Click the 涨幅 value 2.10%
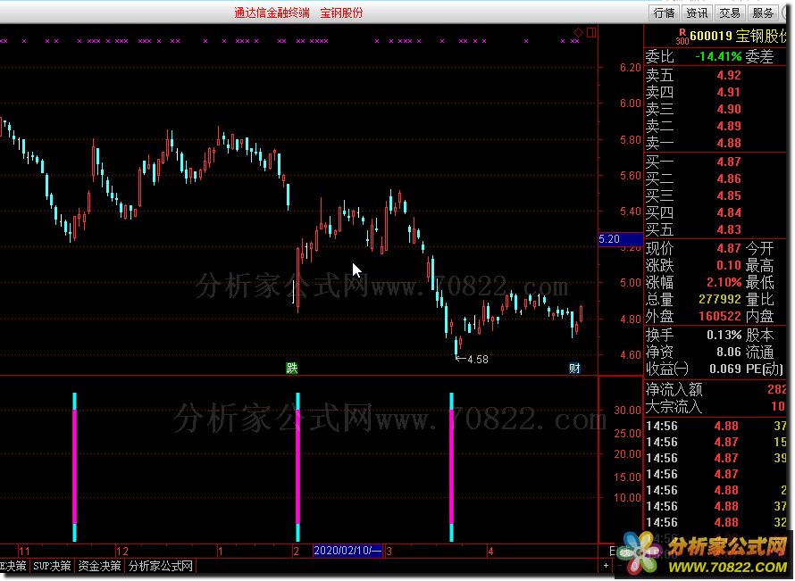The width and height of the screenshot is (795, 581). (x=724, y=282)
